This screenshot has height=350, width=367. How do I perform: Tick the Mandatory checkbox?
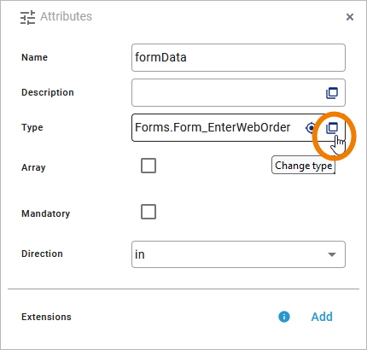[149, 212]
